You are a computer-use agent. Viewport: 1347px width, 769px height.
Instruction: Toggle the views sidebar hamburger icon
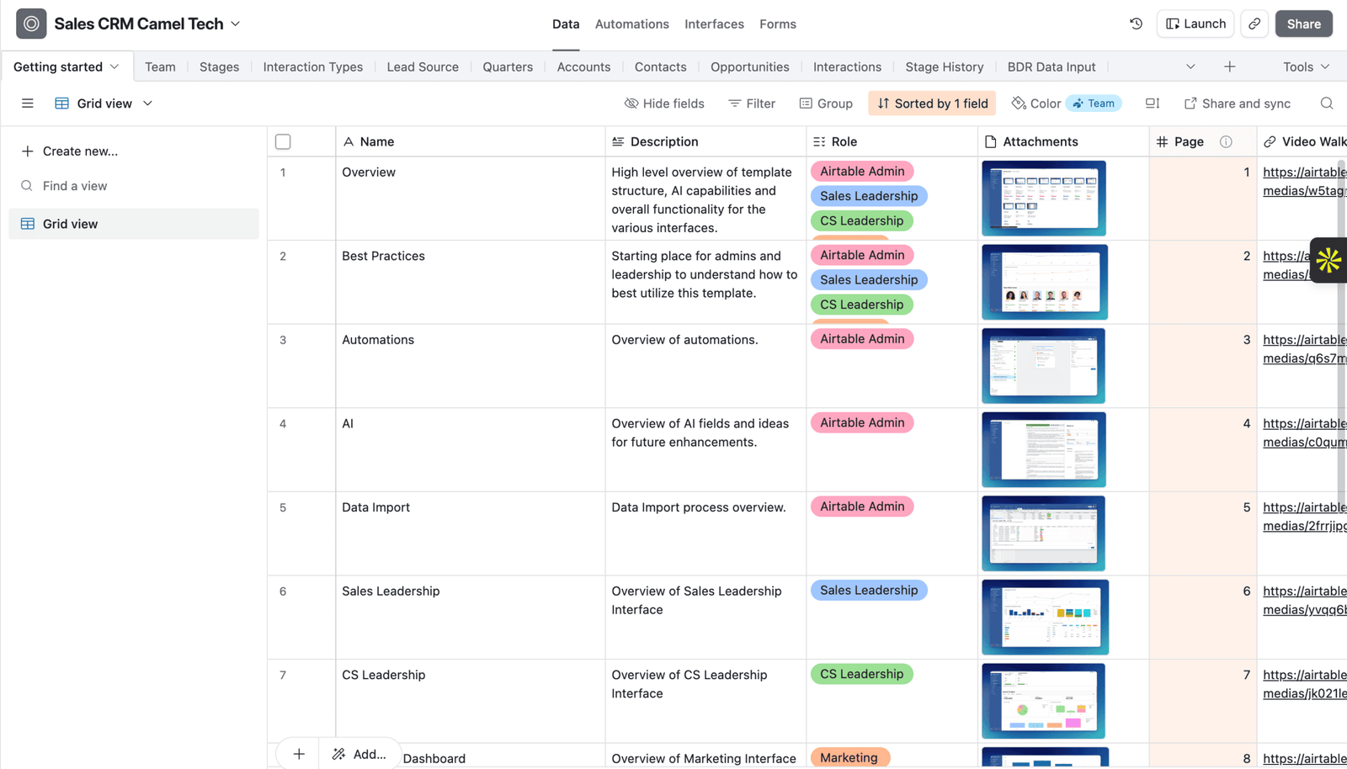tap(28, 103)
